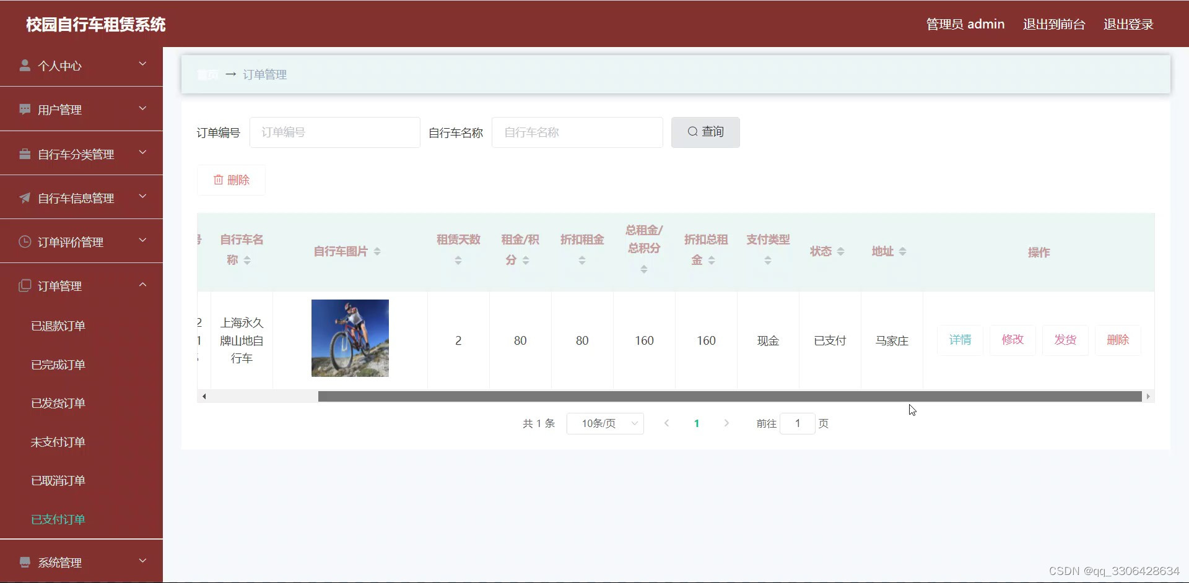Select the clock icon next to 订单评价管理
Screen dimensions: 1189x583
pos(24,241)
